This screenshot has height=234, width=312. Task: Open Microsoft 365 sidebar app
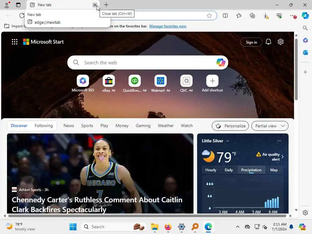(x=305, y=41)
